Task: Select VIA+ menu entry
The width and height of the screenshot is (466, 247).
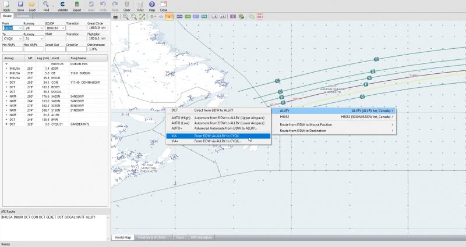Action: (x=218, y=141)
